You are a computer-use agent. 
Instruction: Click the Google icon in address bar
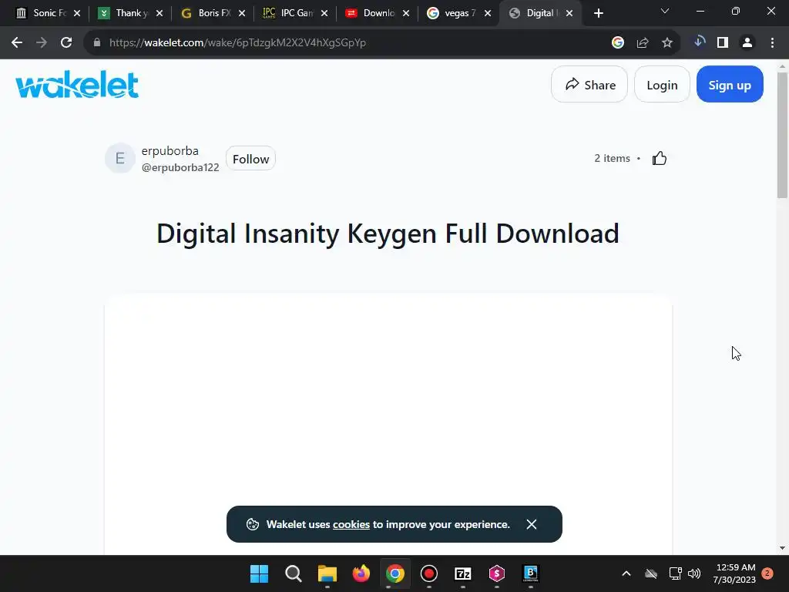(x=617, y=43)
